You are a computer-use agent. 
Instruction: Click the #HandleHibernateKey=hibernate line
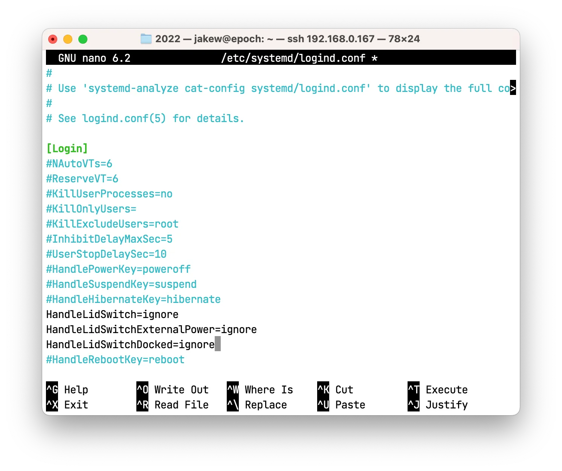pos(133,299)
